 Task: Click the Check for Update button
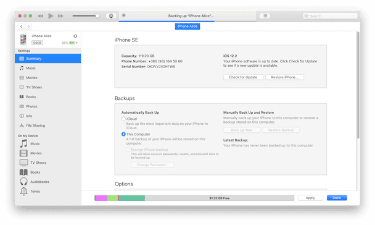click(x=243, y=77)
